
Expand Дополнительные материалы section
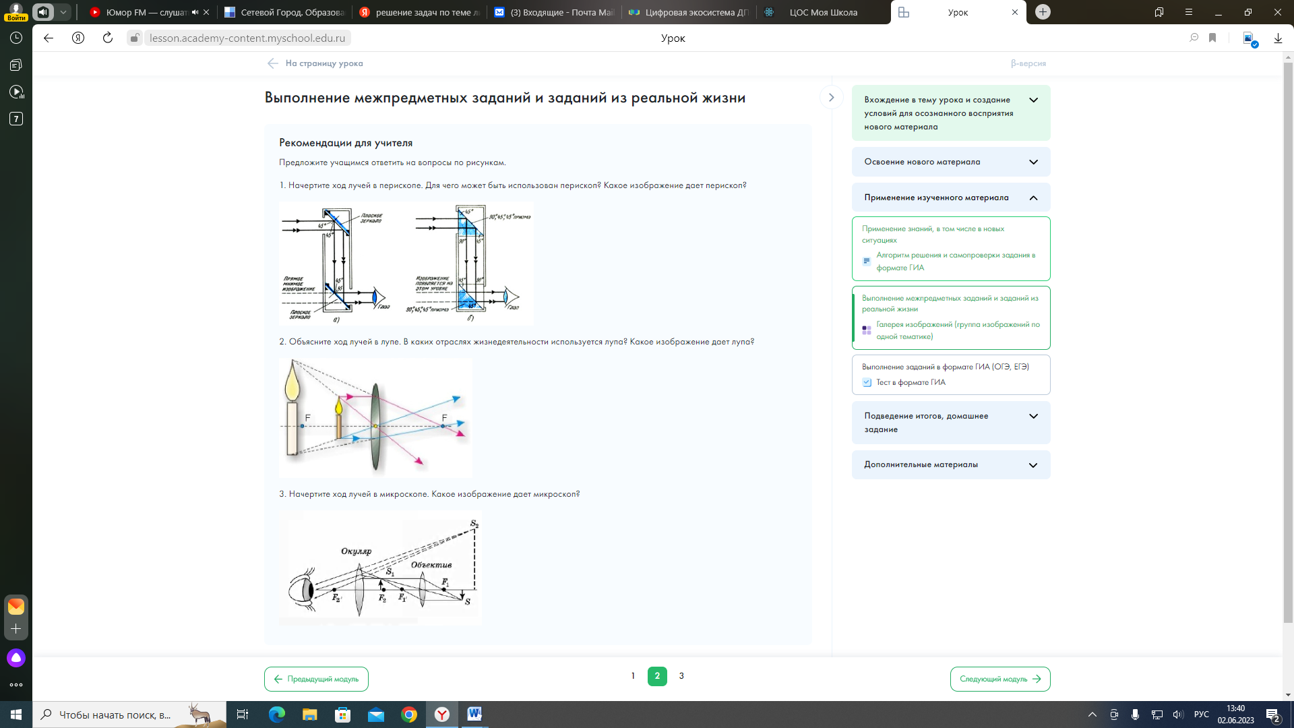951,464
